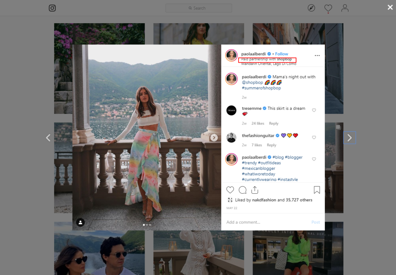View the 35,727 others who liked
Image resolution: width=396 pixels, height=275 pixels.
point(299,200)
